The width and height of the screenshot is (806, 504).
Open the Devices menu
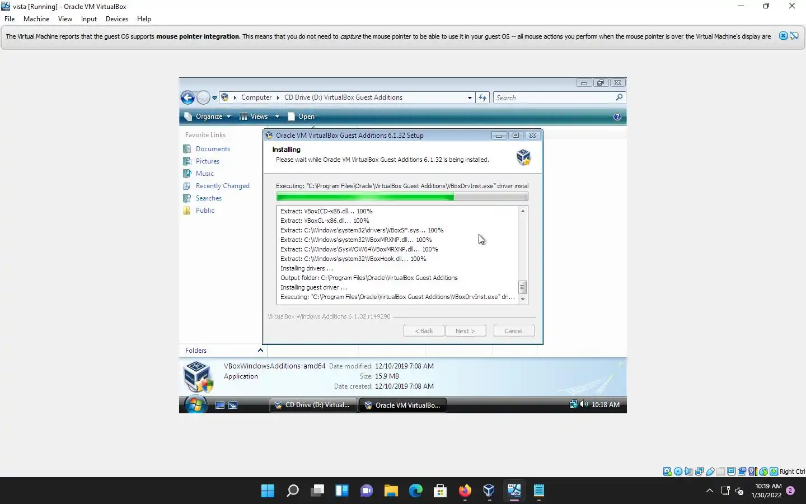[117, 18]
